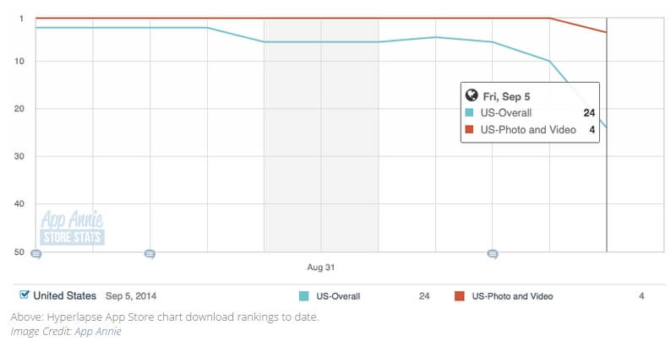Screen dimensions: 671x341
Task: Click the tooltip's red US-Photo and Video marker
Action: [x=470, y=129]
